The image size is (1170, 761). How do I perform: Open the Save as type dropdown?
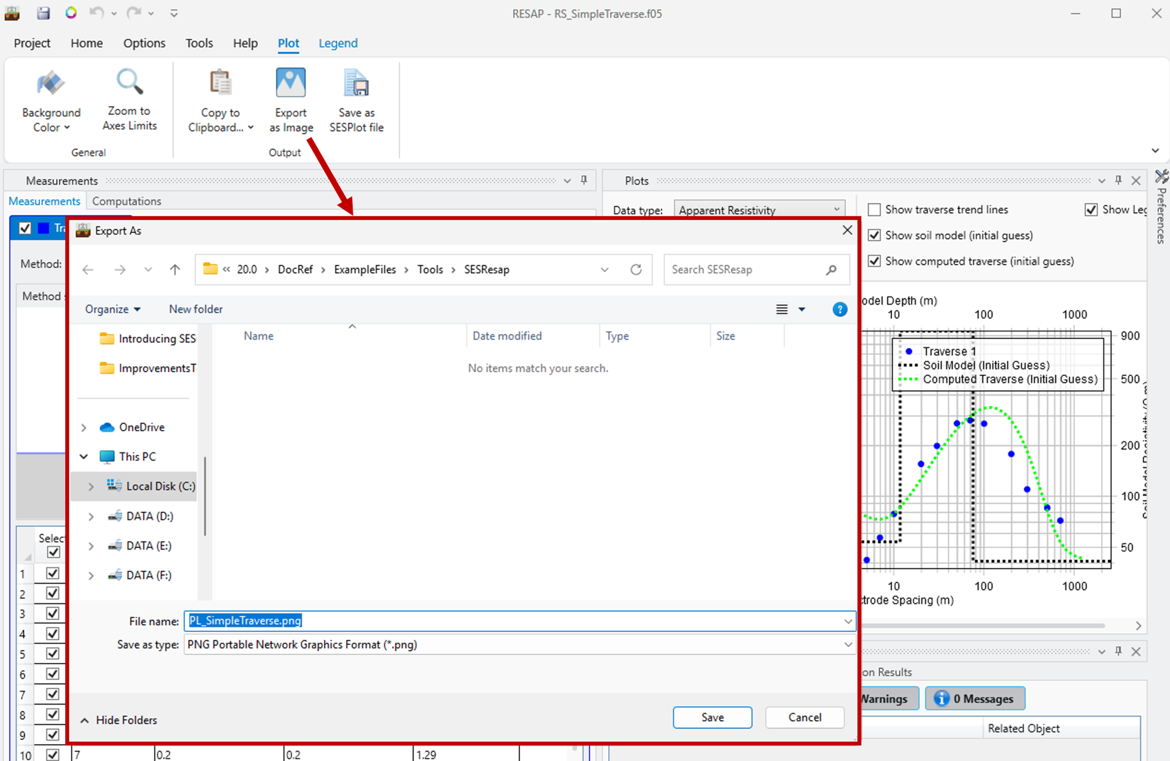(x=520, y=644)
